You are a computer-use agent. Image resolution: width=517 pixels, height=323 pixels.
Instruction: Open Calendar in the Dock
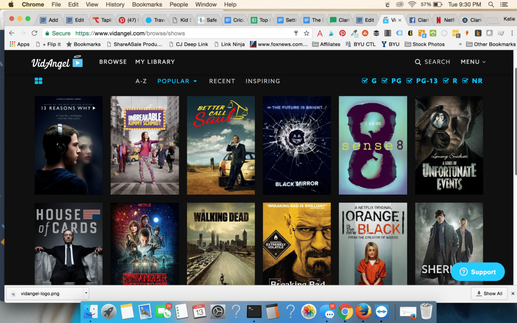(199, 311)
